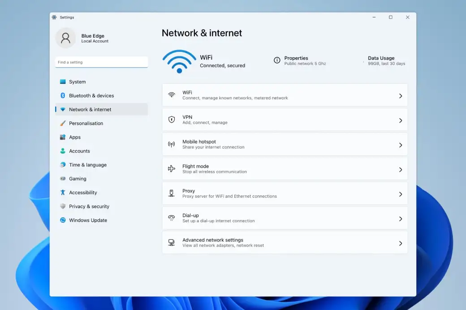Open Time & language settings

(x=101, y=165)
